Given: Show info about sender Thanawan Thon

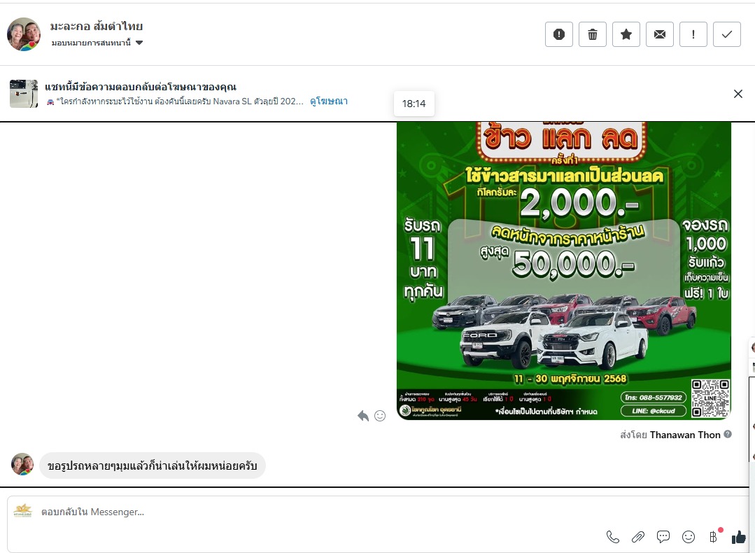Looking at the screenshot, I should pyautogui.click(x=728, y=434).
